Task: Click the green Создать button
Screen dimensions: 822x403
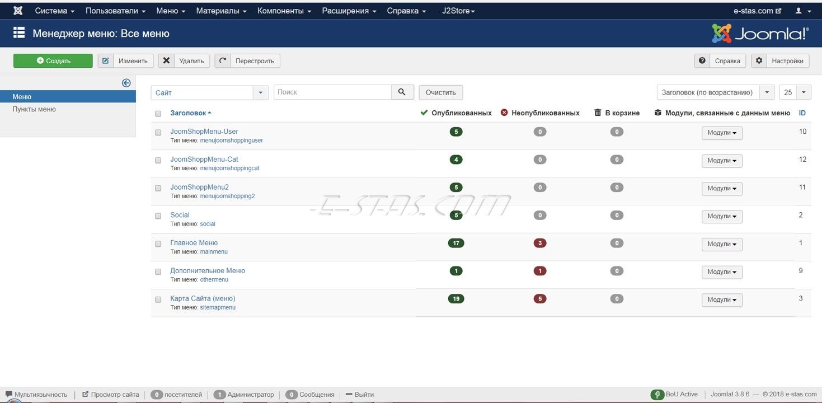Action: pos(53,61)
